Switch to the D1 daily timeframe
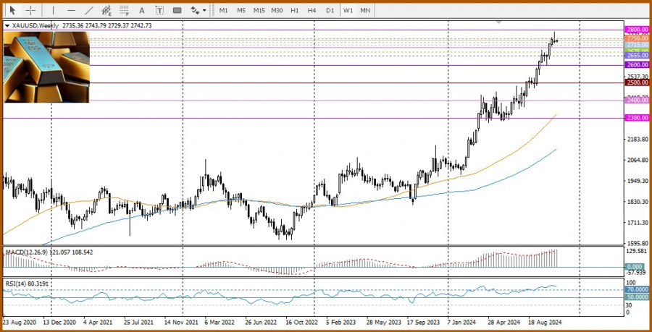Screen dimensions: 652x332 (330, 10)
